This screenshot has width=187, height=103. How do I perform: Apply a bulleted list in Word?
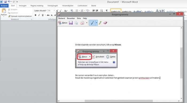(x=77, y=11)
